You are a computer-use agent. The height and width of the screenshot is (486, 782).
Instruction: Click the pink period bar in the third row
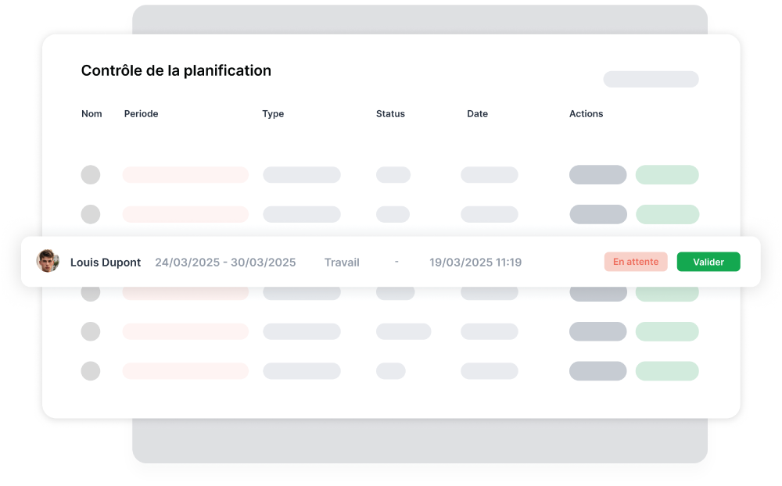pyautogui.click(x=185, y=293)
